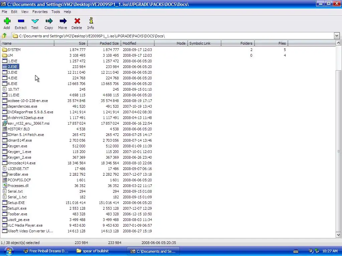Go up one folder level icon
342x256 pixels.
[x=4, y=35]
